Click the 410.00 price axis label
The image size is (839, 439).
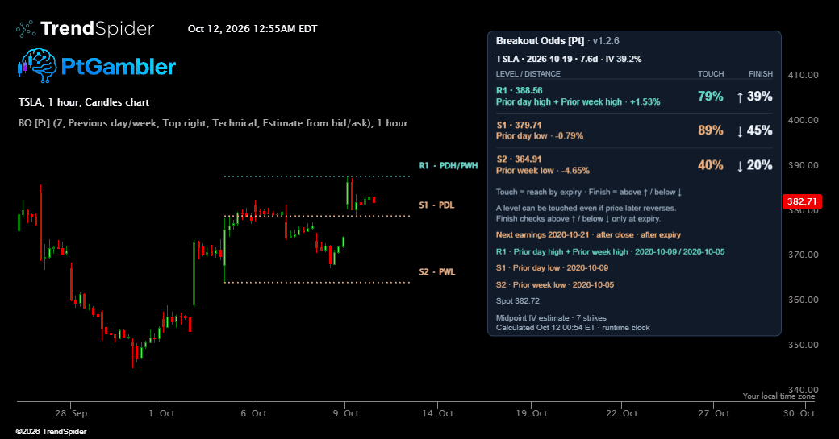(804, 75)
